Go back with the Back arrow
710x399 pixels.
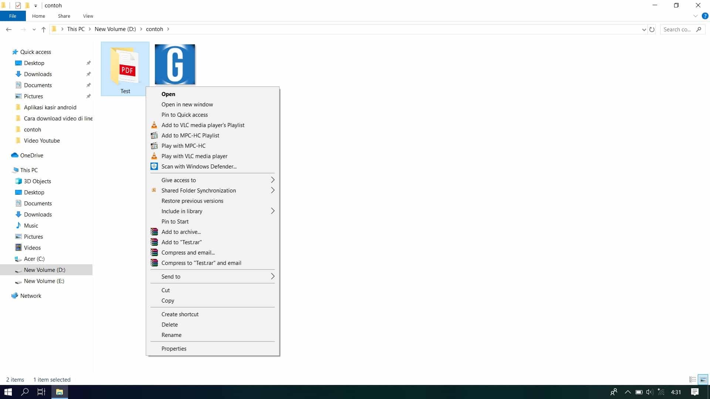point(9,29)
